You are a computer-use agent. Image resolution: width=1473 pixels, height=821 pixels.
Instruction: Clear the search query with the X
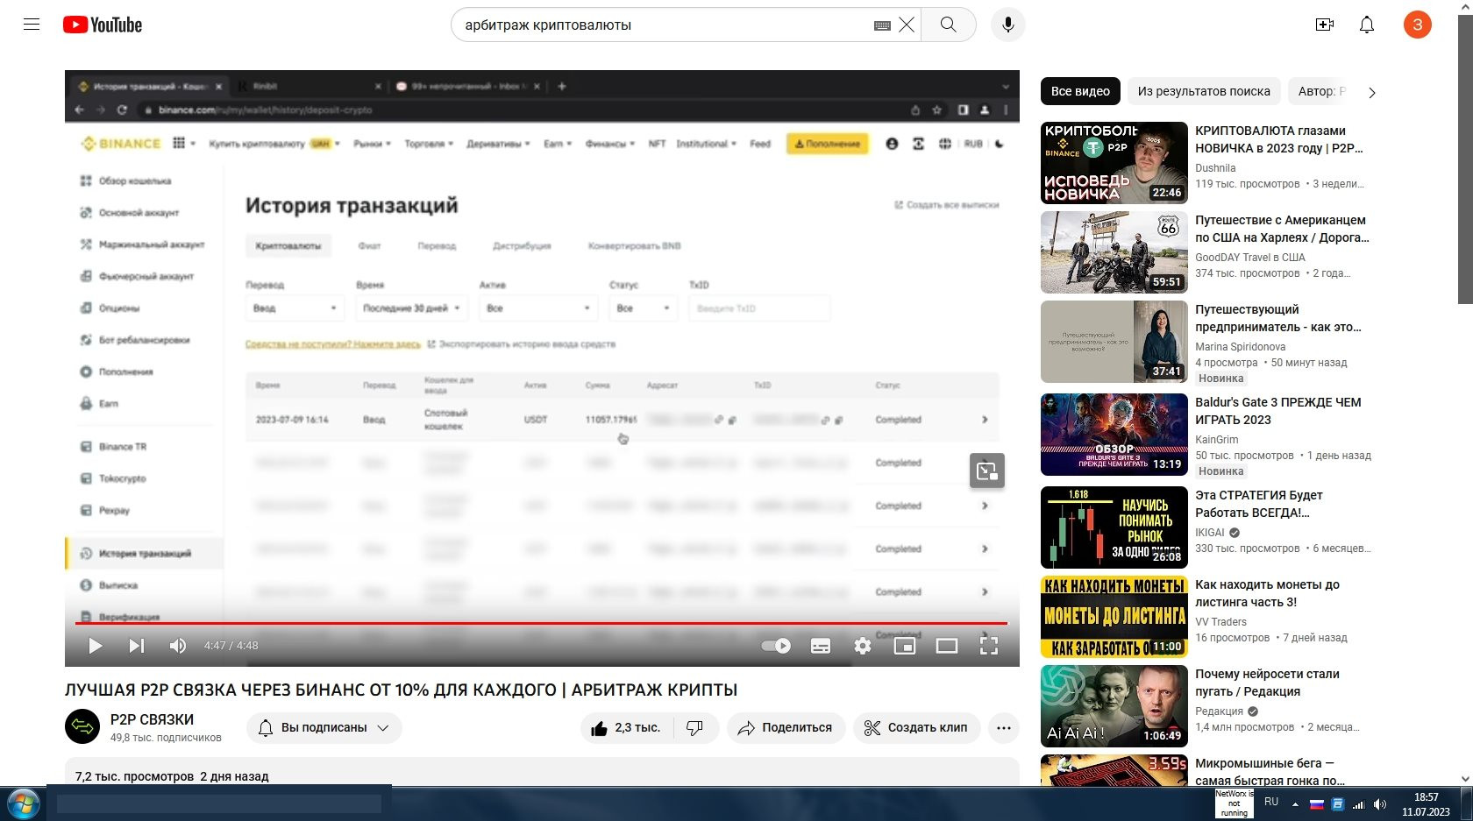pyautogui.click(x=907, y=25)
